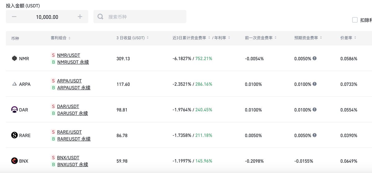The image size is (372, 173).
Task: Select RARE 3-day profit value 86.78
Action: coord(122,135)
